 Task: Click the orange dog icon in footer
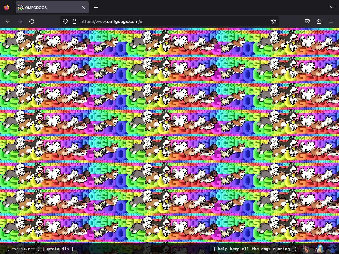pos(307,249)
